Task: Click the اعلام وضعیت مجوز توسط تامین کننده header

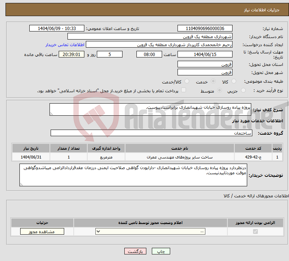Action: tap(150, 223)
